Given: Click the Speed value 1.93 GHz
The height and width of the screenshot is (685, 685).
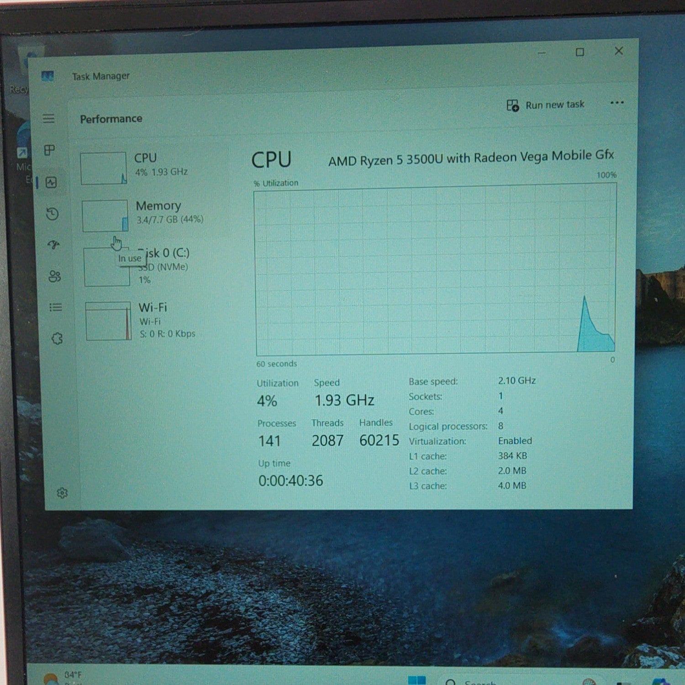Looking at the screenshot, I should 344,400.
